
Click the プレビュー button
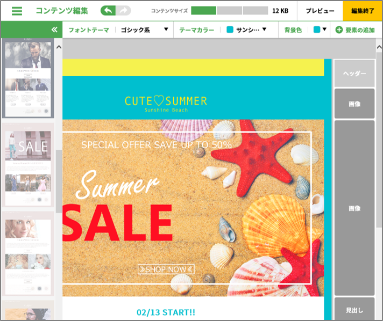(320, 11)
